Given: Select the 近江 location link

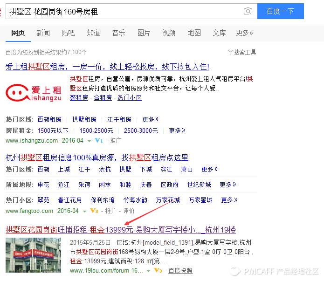Looking at the screenshot, I should pos(64,185).
